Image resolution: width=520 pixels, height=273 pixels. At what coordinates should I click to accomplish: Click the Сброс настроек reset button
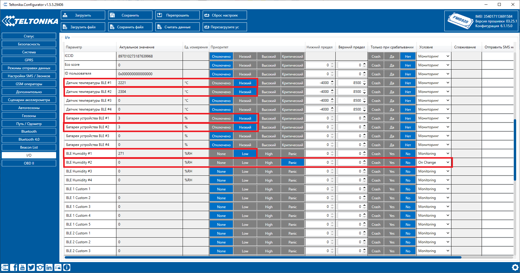point(225,15)
